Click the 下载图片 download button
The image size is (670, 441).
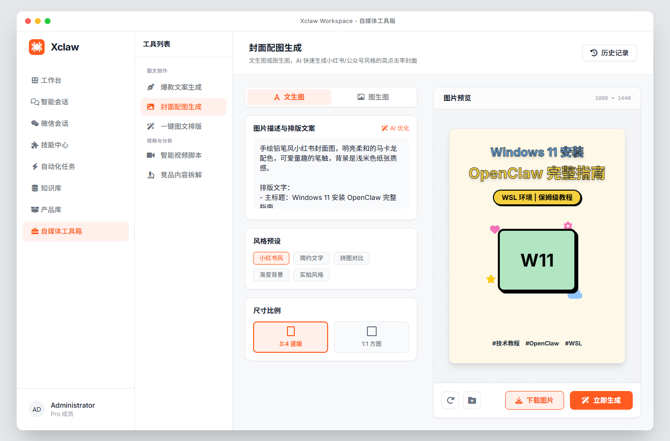tap(535, 400)
